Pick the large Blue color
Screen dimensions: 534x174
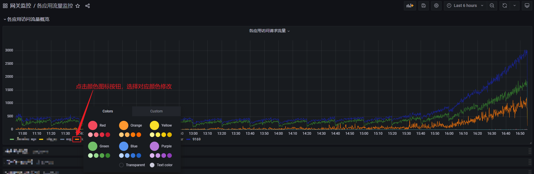click(x=124, y=146)
